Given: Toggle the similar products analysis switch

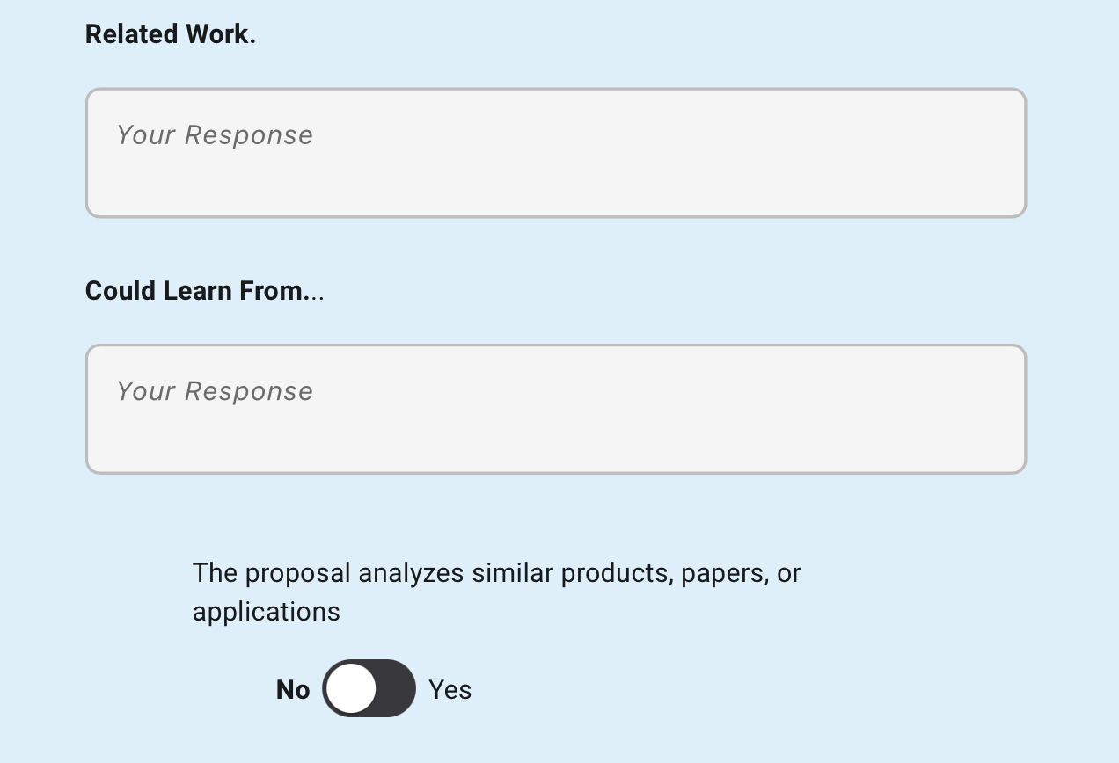Looking at the screenshot, I should 369,688.
